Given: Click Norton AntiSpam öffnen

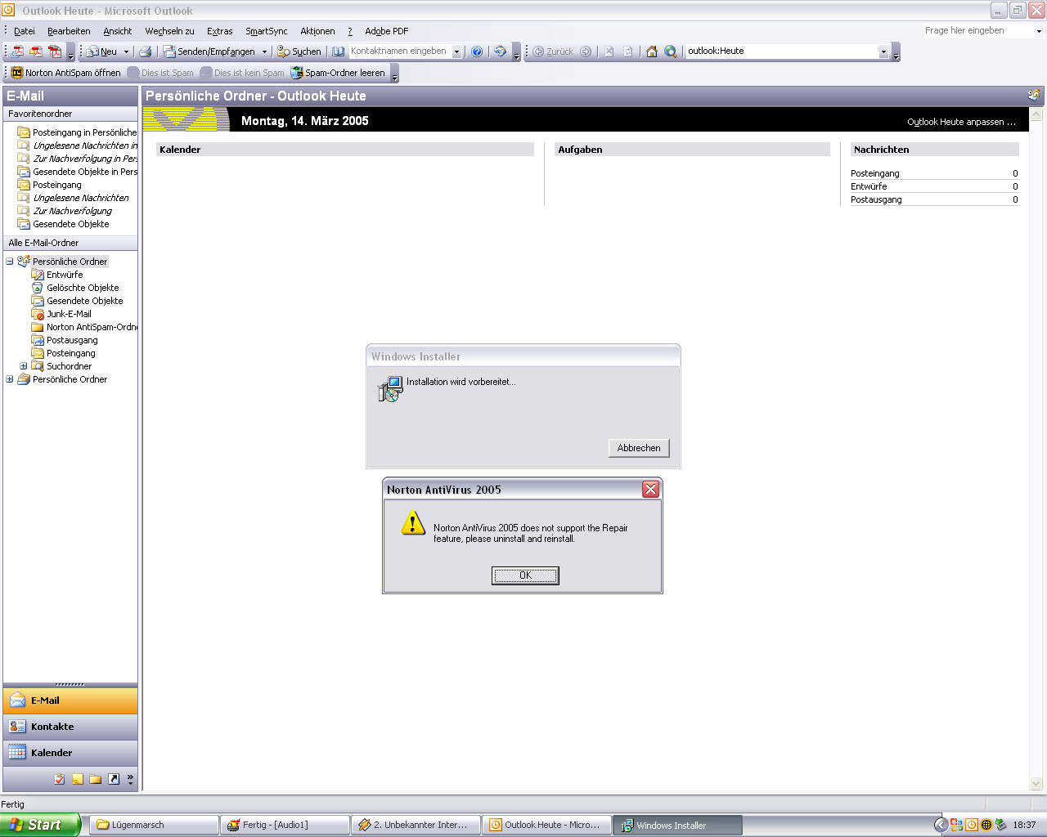Looking at the screenshot, I should [x=66, y=73].
